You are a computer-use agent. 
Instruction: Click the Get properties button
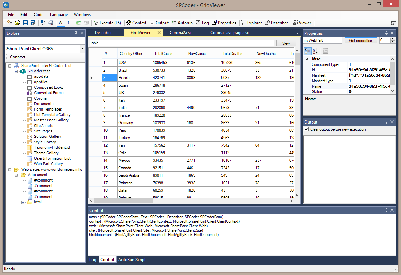coord(360,40)
